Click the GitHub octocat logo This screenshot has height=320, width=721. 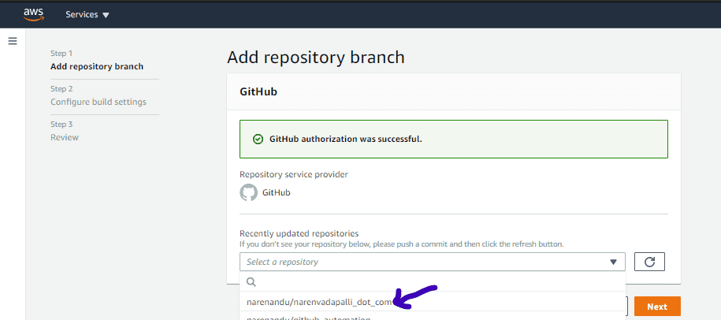point(248,192)
